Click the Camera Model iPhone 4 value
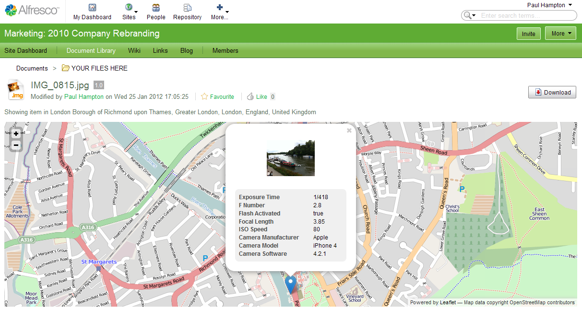 pos(325,246)
